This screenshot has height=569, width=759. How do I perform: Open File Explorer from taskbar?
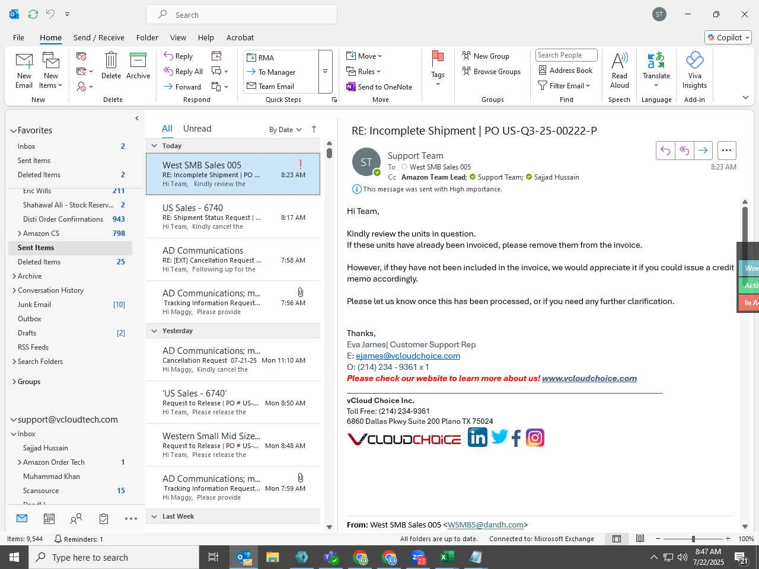coord(272,557)
